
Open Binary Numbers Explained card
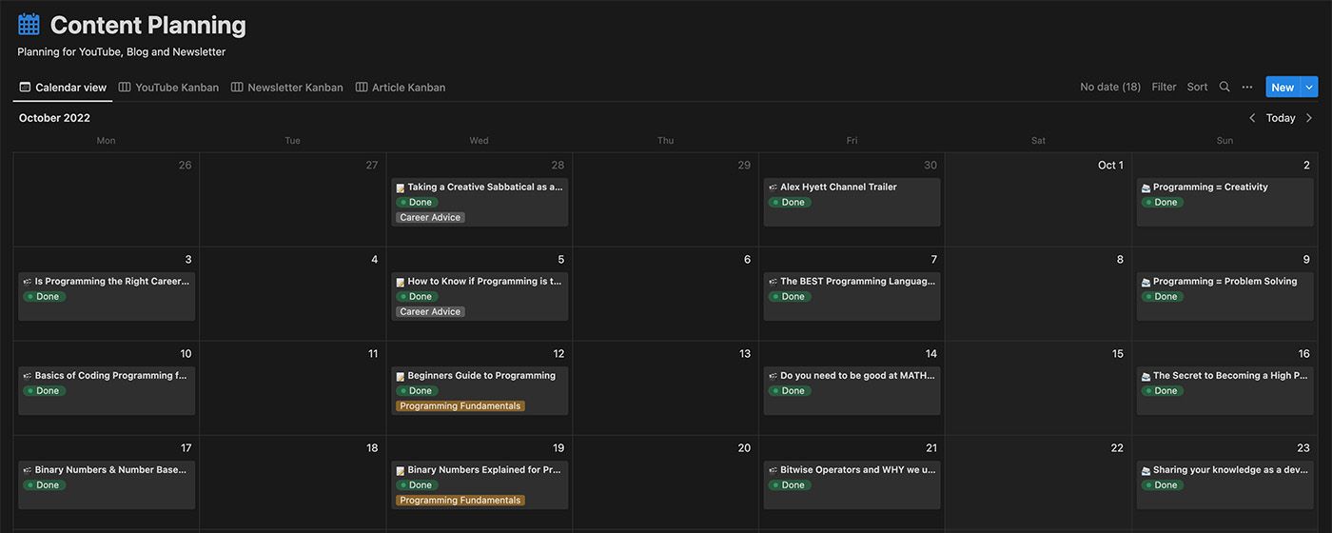coord(480,484)
